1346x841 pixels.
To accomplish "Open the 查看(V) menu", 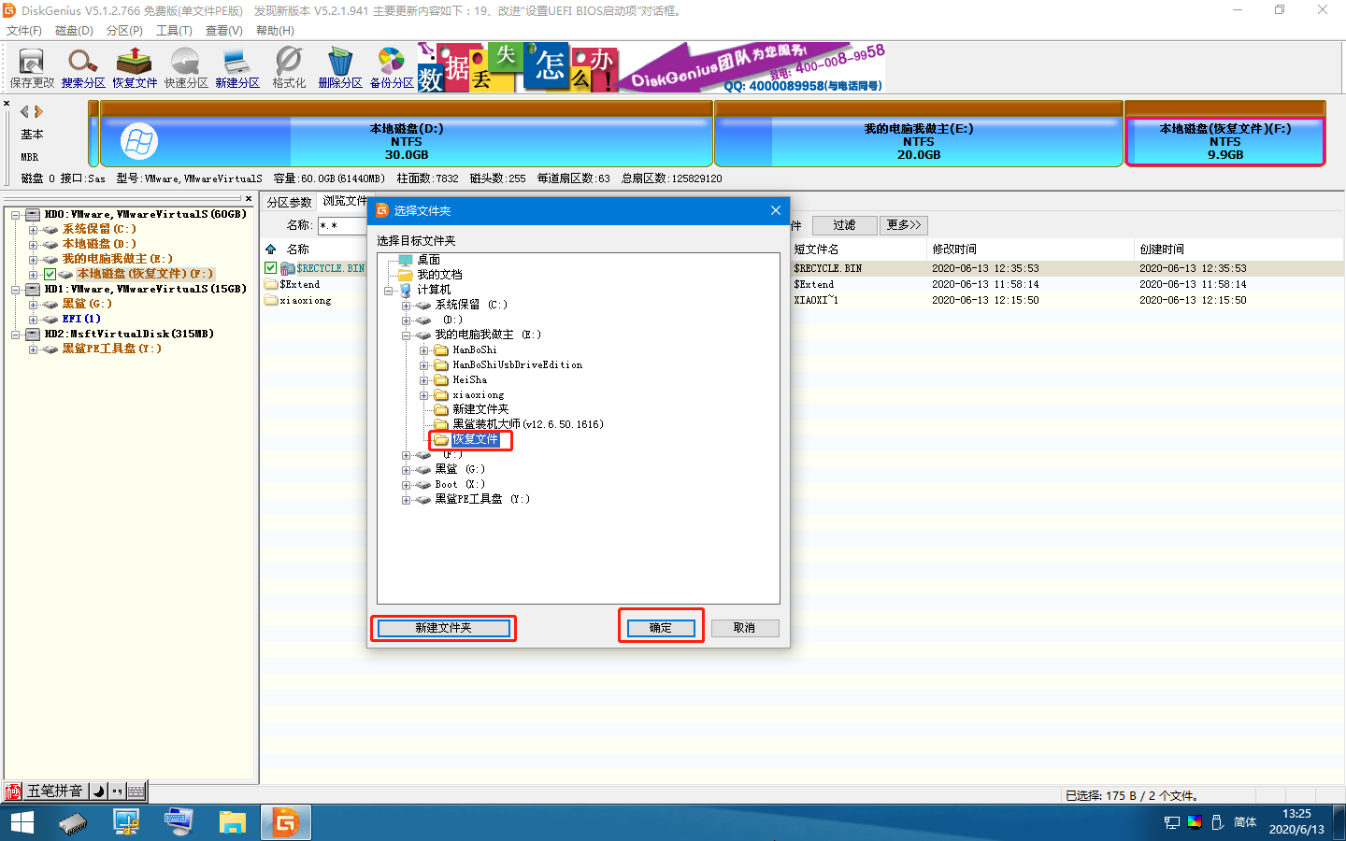I will click(x=224, y=31).
